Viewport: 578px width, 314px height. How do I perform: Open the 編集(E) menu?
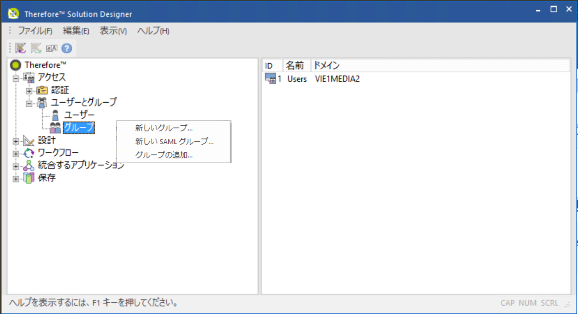(x=76, y=31)
